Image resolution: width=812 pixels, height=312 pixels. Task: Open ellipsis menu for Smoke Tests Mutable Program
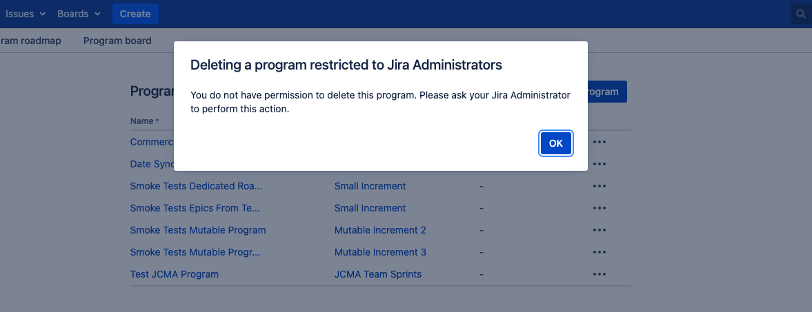[599, 230]
